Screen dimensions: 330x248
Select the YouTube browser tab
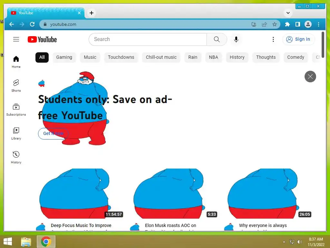pyautogui.click(x=46, y=13)
